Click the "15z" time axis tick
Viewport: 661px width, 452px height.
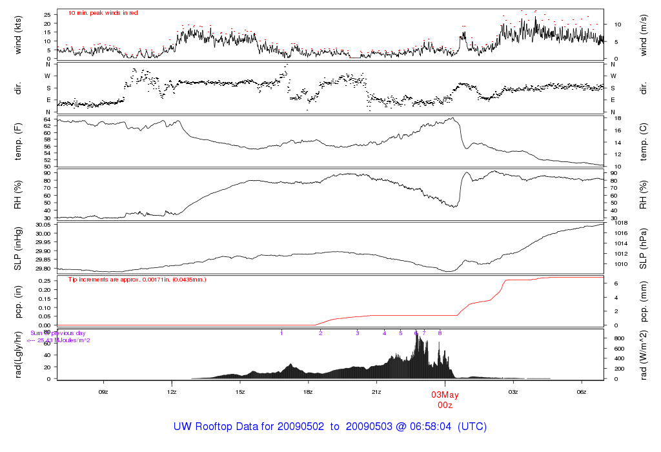point(240,392)
